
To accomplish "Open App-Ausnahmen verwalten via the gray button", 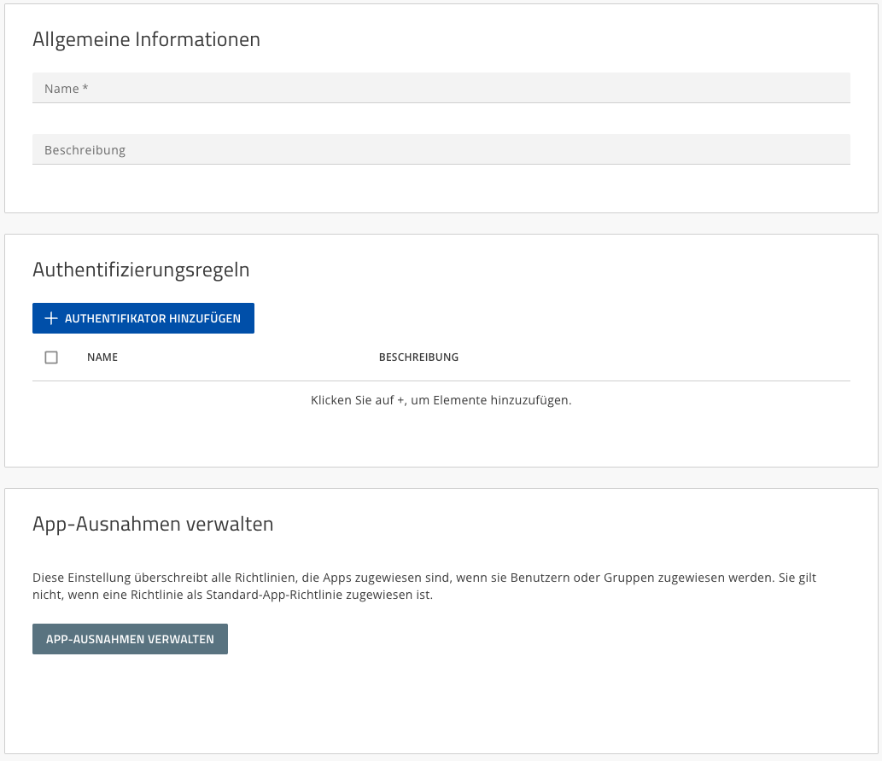I will [130, 639].
